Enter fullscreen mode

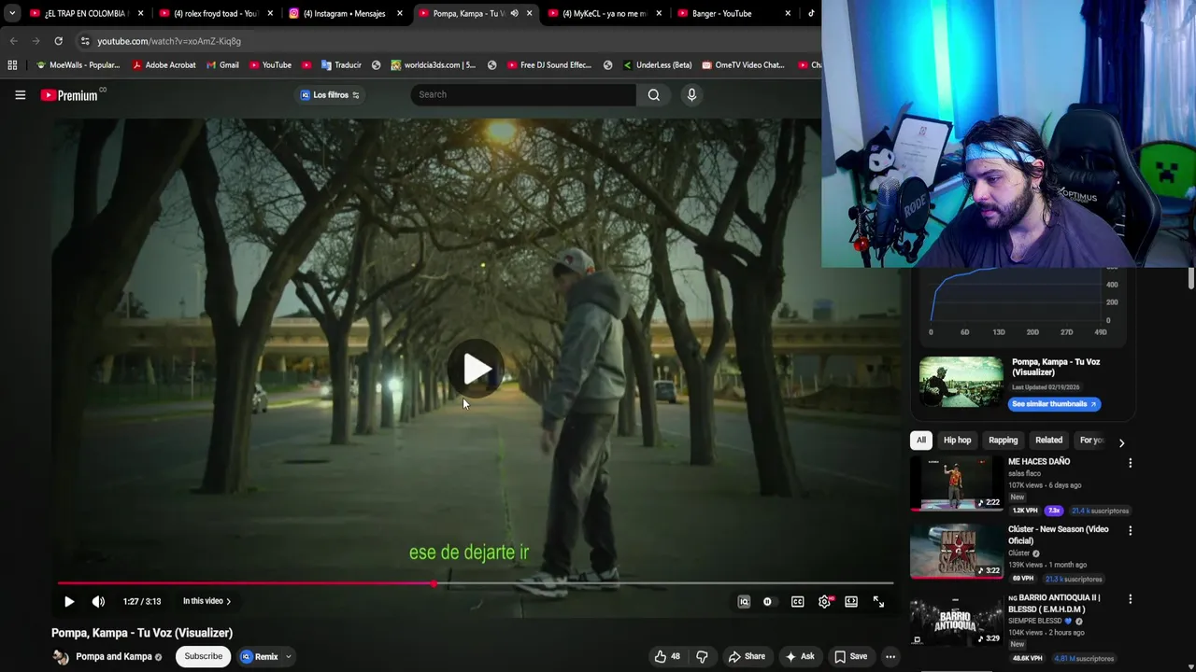[878, 602]
